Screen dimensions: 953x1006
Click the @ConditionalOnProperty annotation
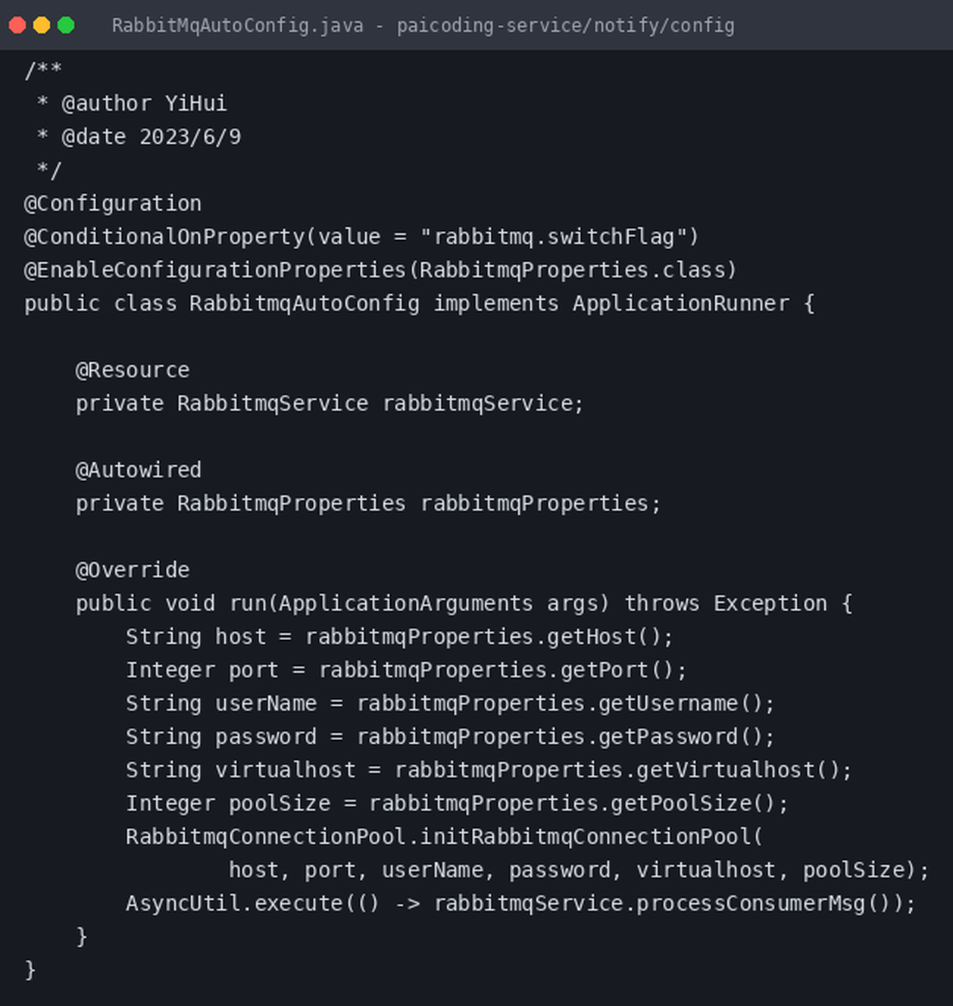164,237
